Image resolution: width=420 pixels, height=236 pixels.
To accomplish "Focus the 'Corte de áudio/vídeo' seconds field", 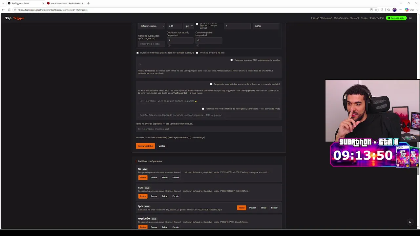I will 152,44.
